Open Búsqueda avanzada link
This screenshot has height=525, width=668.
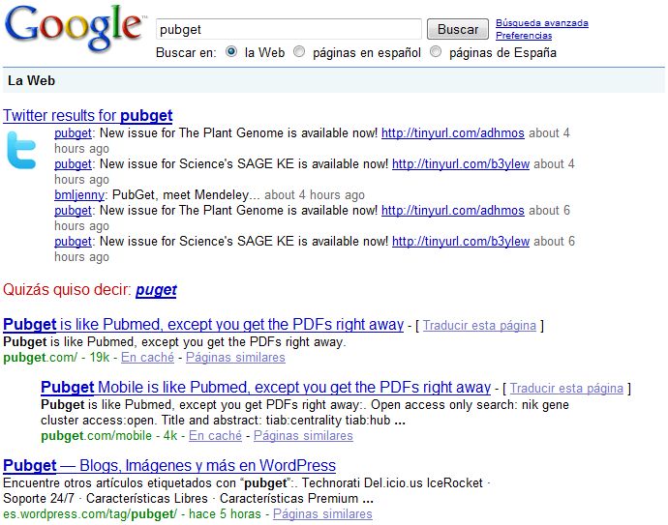coord(541,23)
